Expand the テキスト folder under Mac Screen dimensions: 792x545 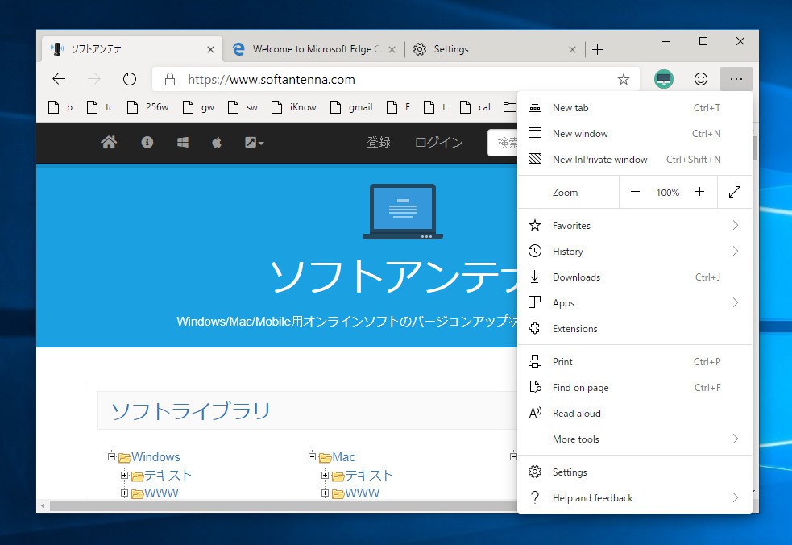[325, 475]
